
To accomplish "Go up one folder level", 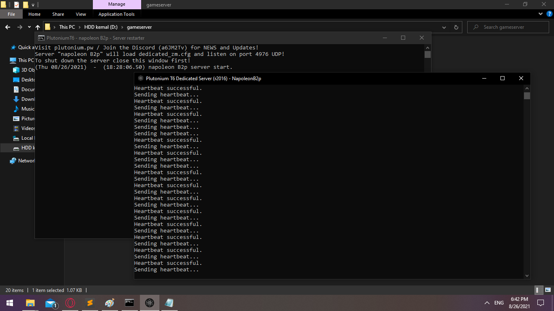I will coord(38,27).
